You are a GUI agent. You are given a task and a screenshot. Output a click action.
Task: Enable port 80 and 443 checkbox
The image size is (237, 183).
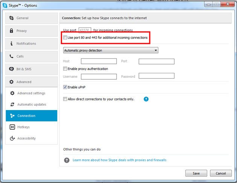pos(65,37)
